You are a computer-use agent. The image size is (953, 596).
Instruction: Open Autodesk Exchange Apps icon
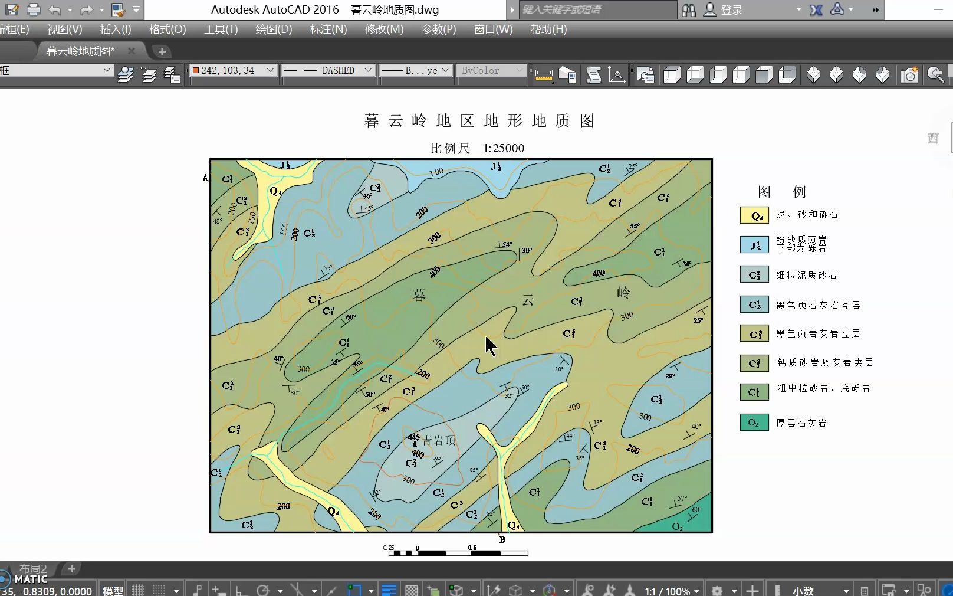pyautogui.click(x=816, y=9)
